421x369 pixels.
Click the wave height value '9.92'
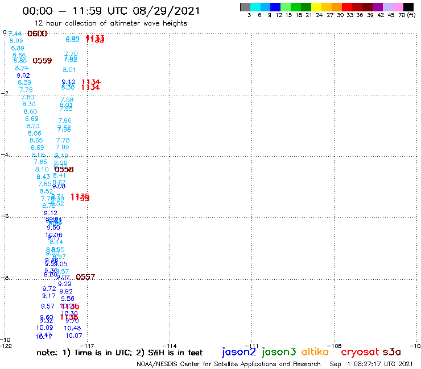tap(66, 291)
